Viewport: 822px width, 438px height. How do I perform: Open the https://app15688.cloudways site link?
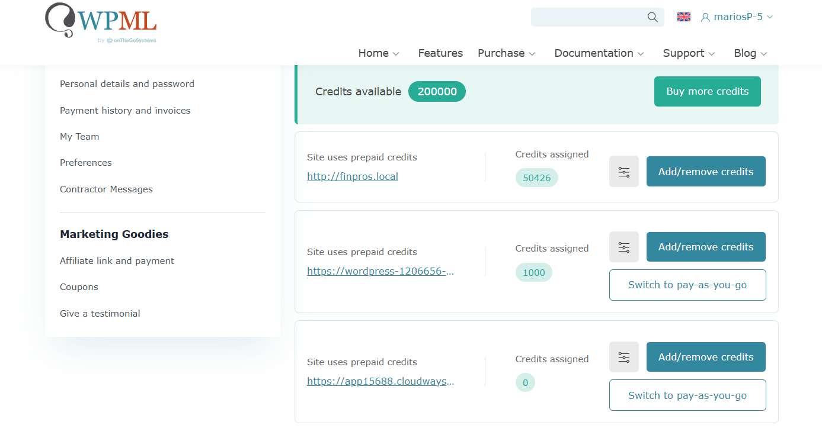coord(380,381)
